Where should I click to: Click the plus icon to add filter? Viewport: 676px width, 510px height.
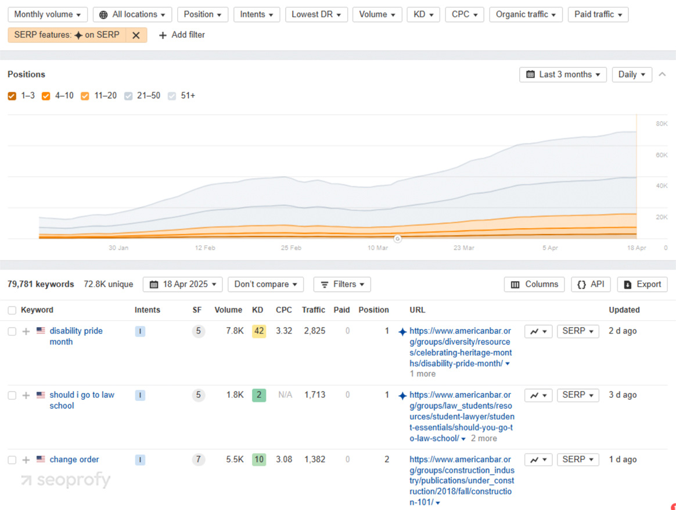(x=163, y=35)
